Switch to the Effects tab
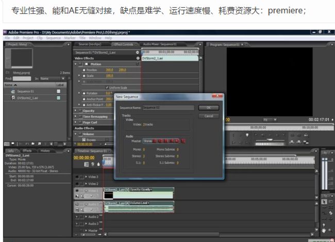This screenshot has width=335, height=242. [27, 151]
